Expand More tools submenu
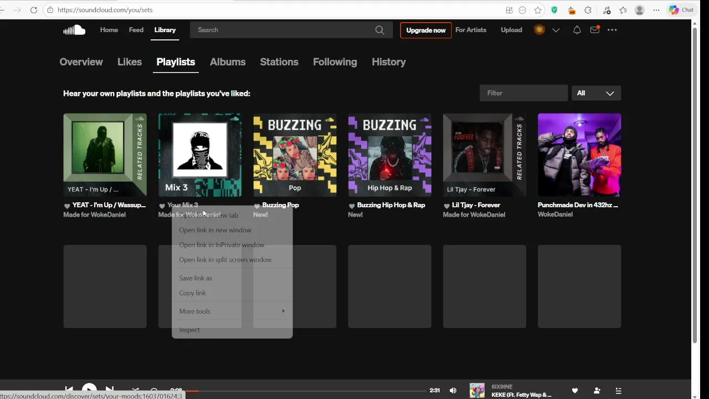 [232, 311]
